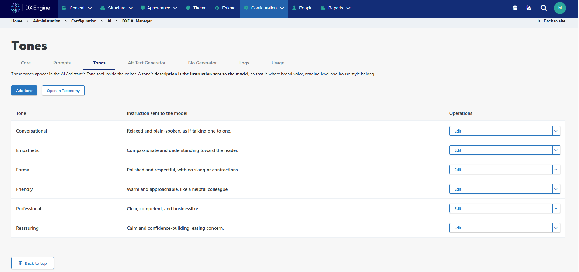Image resolution: width=579 pixels, height=272 pixels.
Task: Open operations dropdown for Empathetic tone
Action: tap(556, 150)
